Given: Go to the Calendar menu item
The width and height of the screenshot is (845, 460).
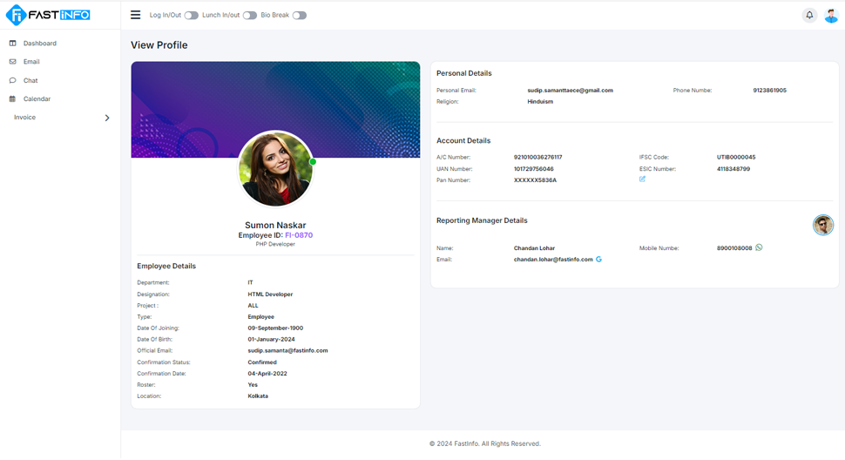Looking at the screenshot, I should point(37,99).
